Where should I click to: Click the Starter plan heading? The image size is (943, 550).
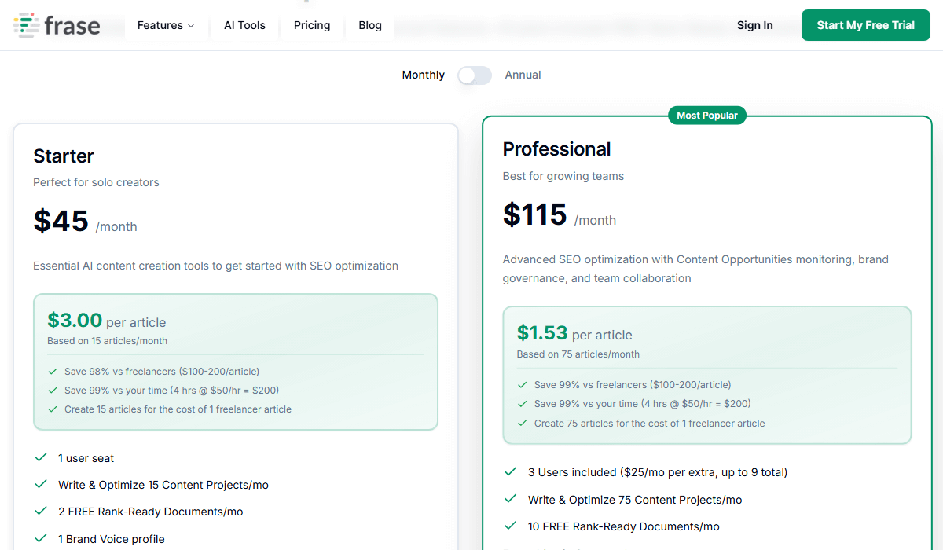tap(63, 156)
